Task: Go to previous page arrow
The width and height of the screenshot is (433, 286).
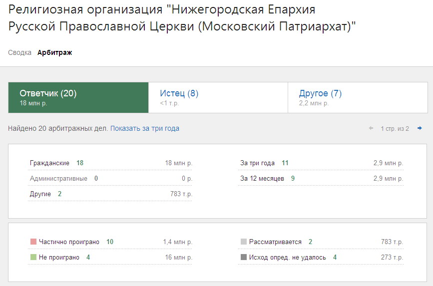Action: (371, 128)
